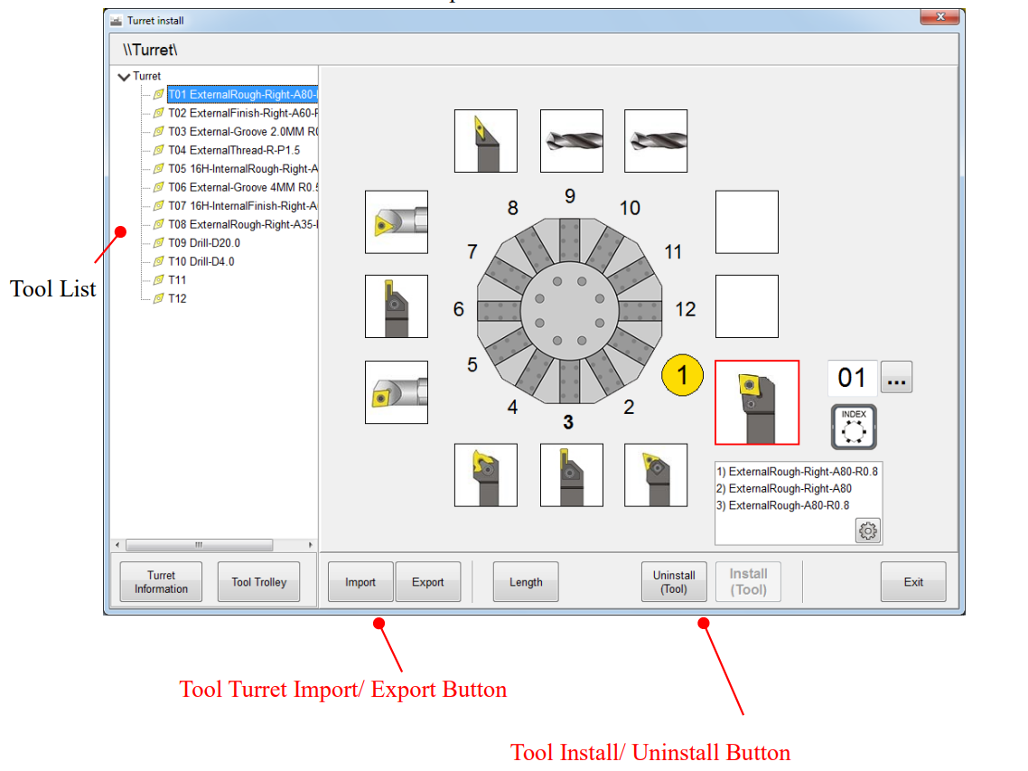Image resolution: width=1028 pixels, height=771 pixels.
Task: Collapse the Turret tree node
Action: (x=123, y=77)
